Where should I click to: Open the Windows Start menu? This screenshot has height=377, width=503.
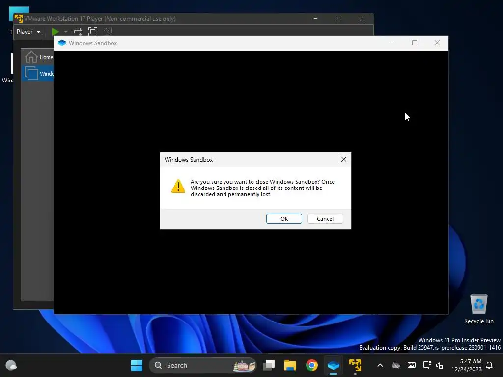pos(137,365)
